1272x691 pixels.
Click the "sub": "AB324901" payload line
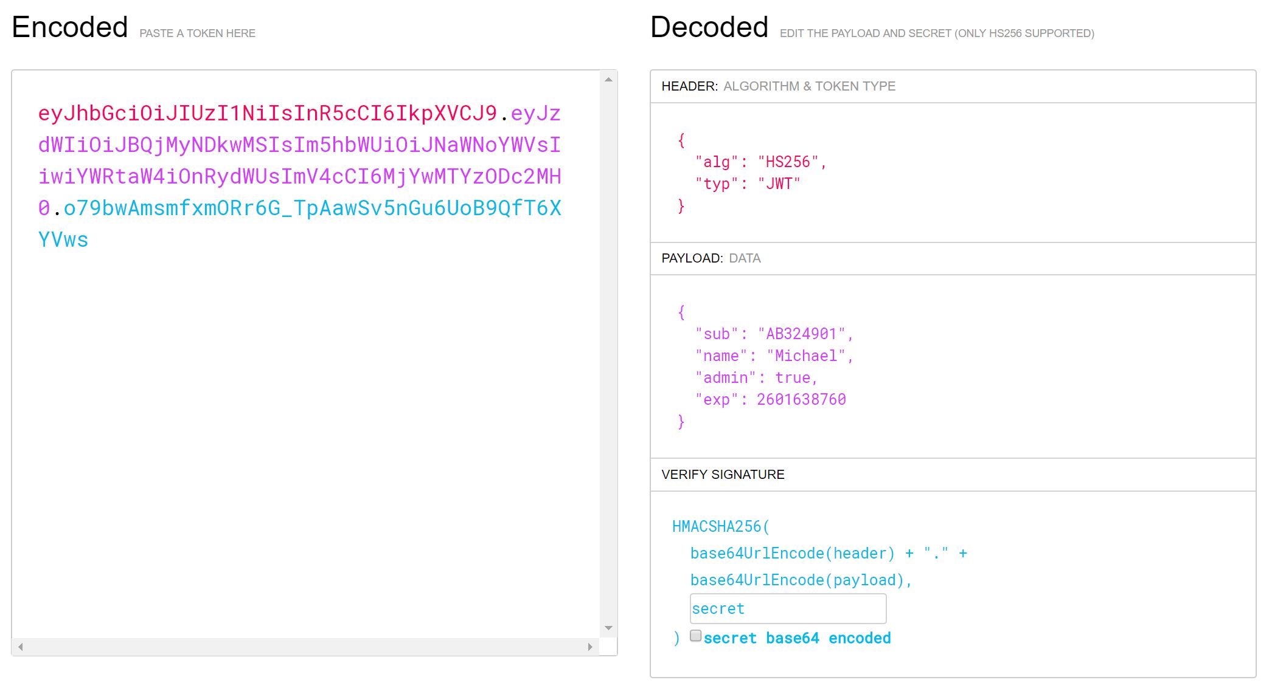[774, 334]
